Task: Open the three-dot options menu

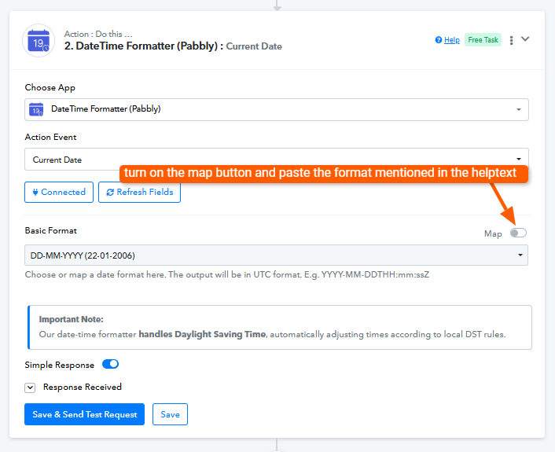Action: (512, 40)
